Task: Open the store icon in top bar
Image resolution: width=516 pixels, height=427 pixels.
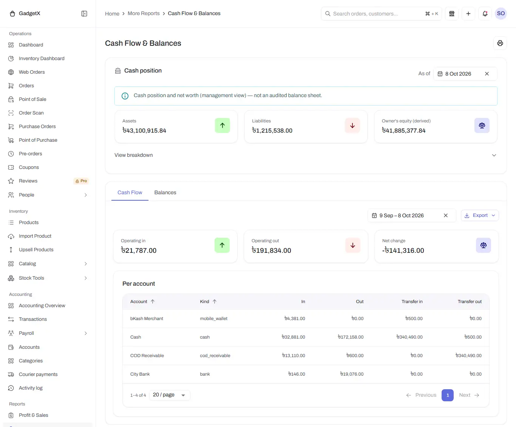Action: pos(452,14)
